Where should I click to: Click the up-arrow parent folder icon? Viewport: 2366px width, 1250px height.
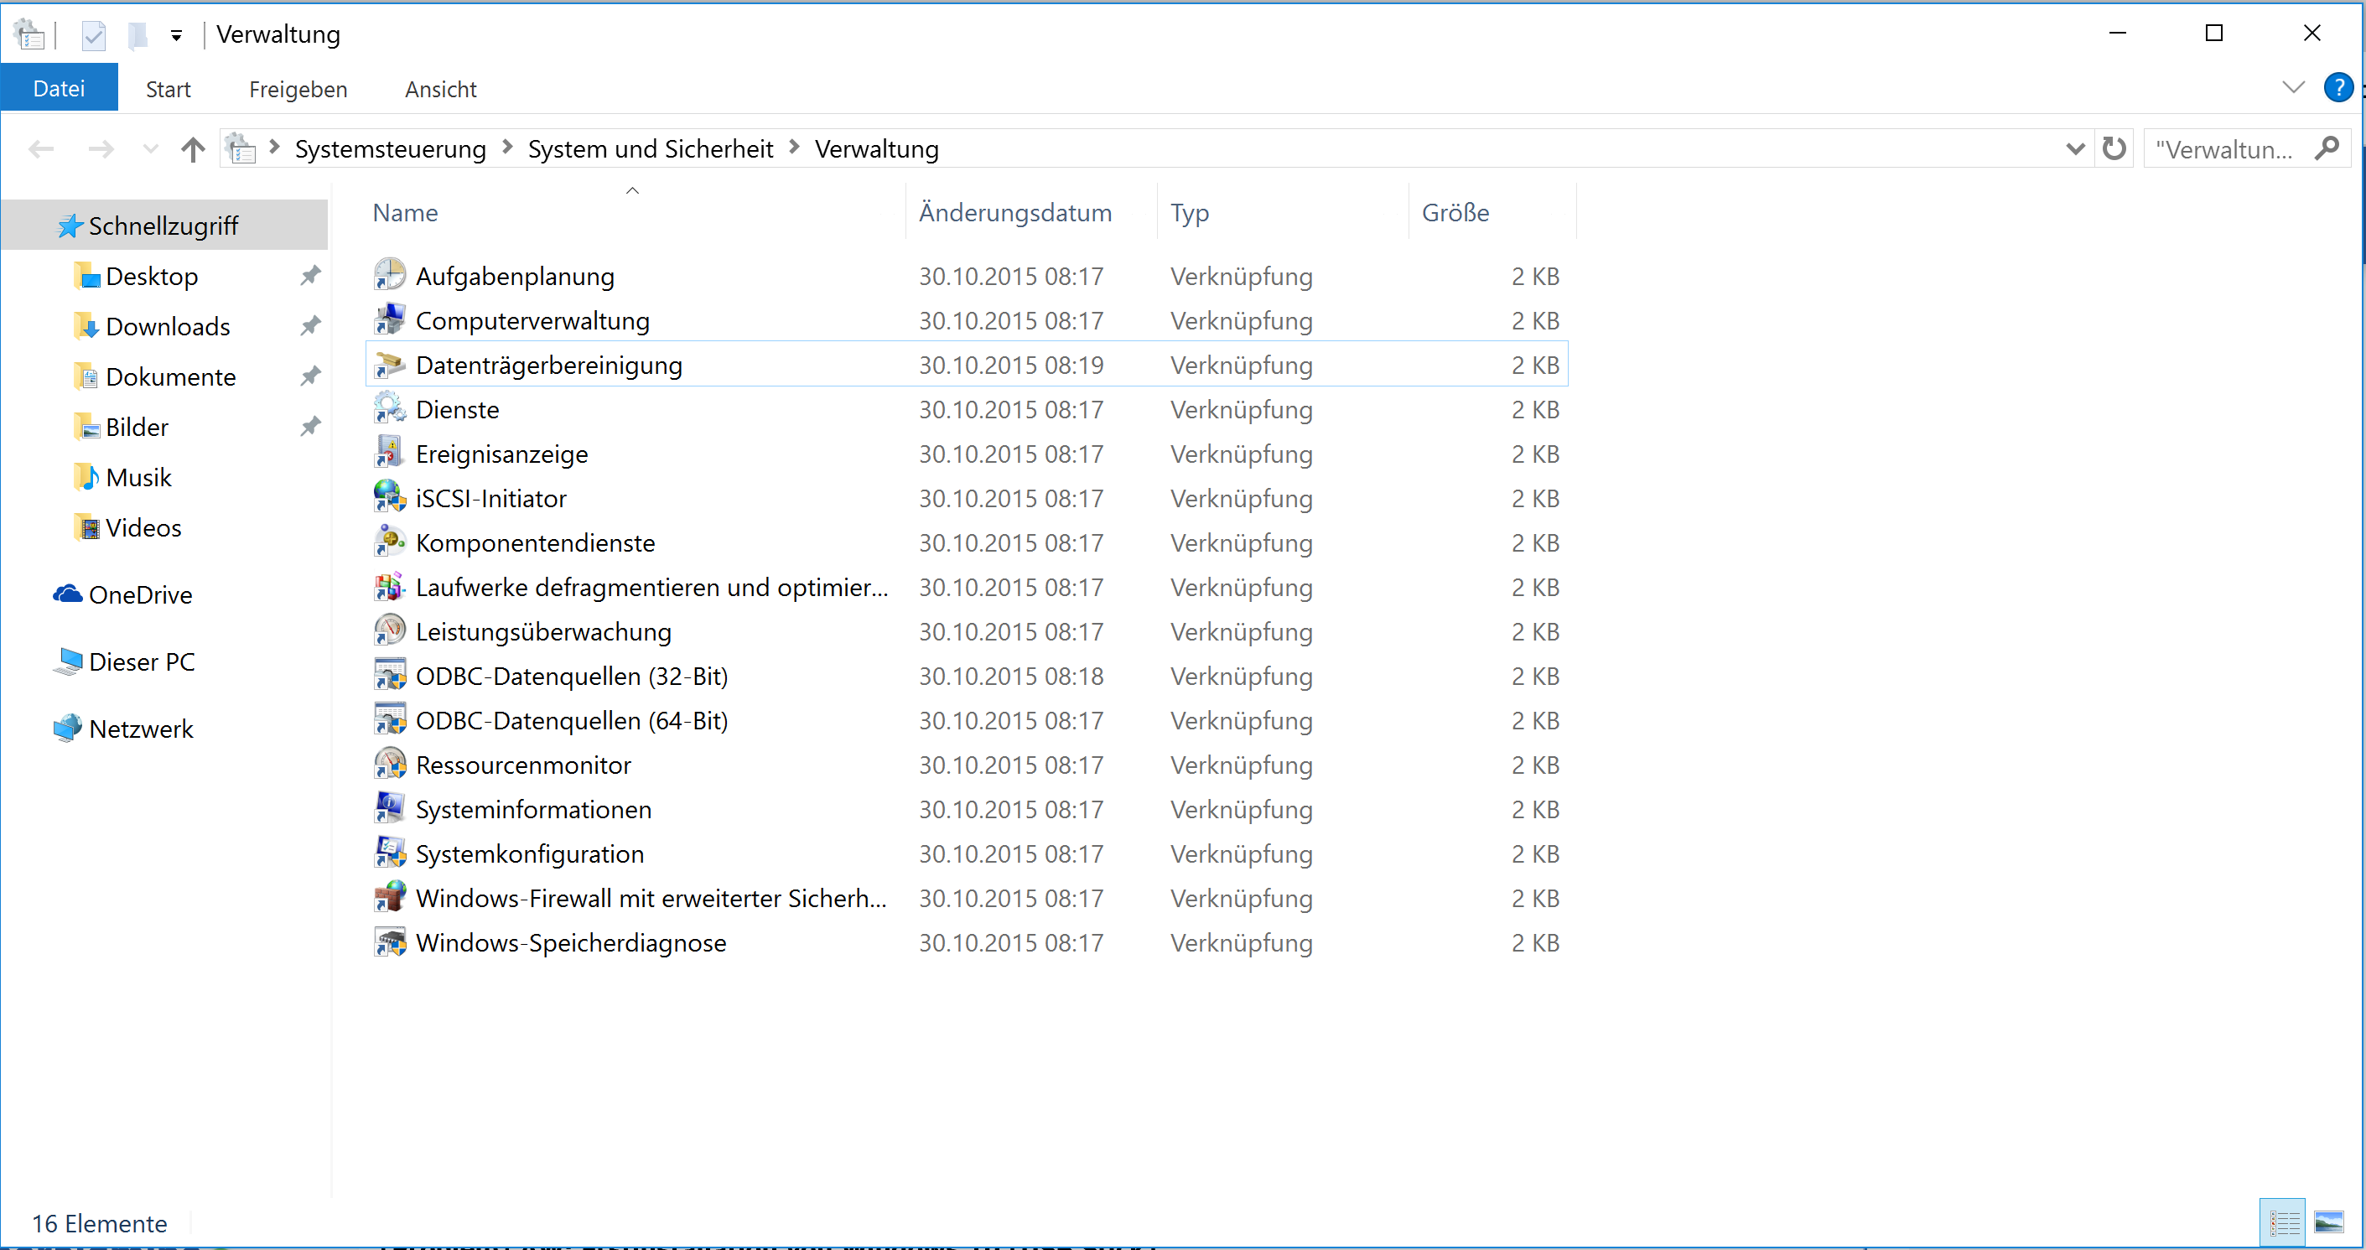coord(193,148)
